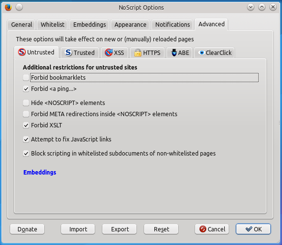Image resolution: width=282 pixels, height=245 pixels.
Task: Close the NoScript Options window
Action: [273, 7]
